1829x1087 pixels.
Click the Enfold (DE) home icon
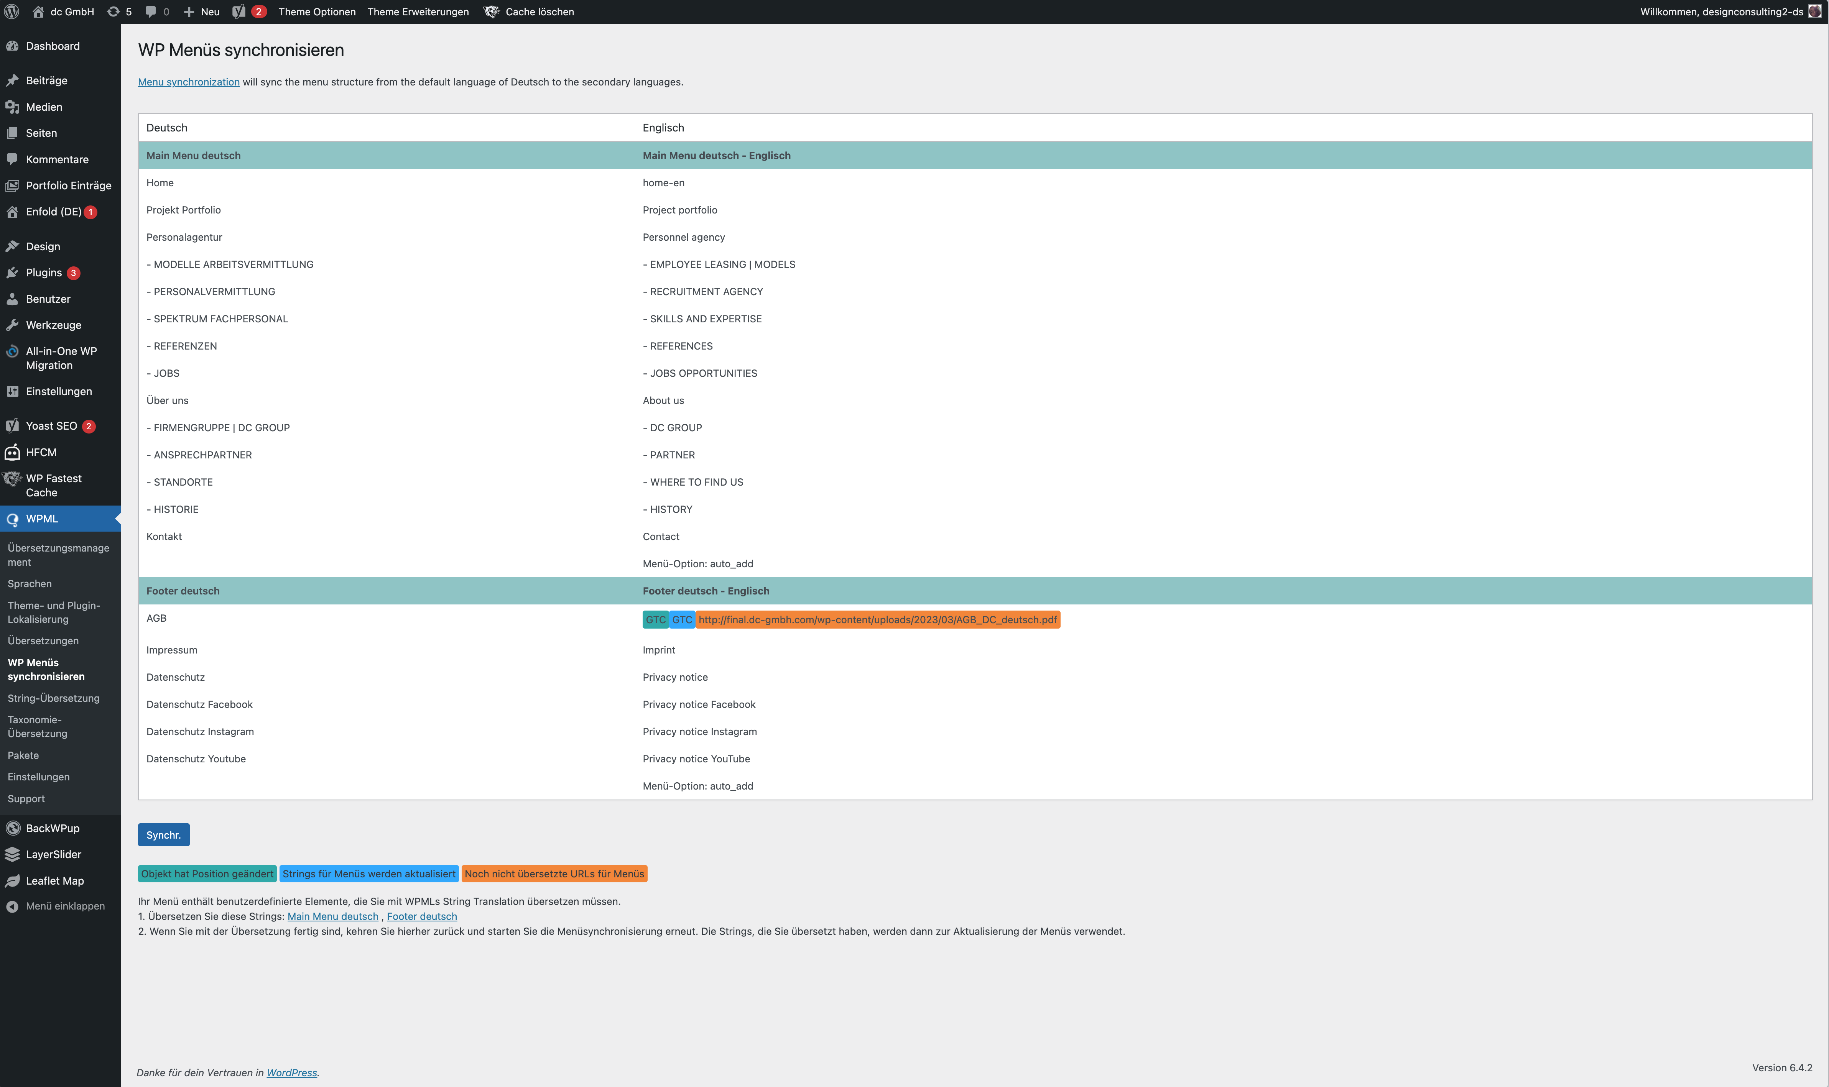click(12, 212)
